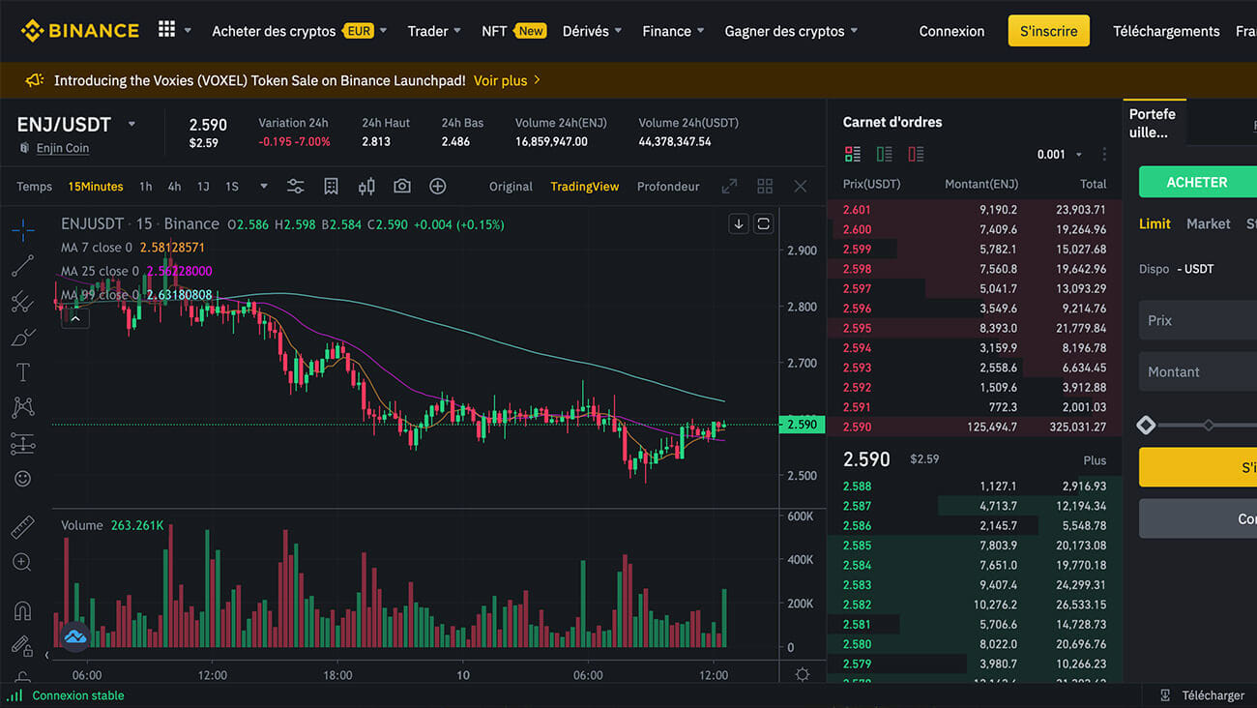Open the NFT New menu item
The width and height of the screenshot is (1257, 708).
(513, 31)
